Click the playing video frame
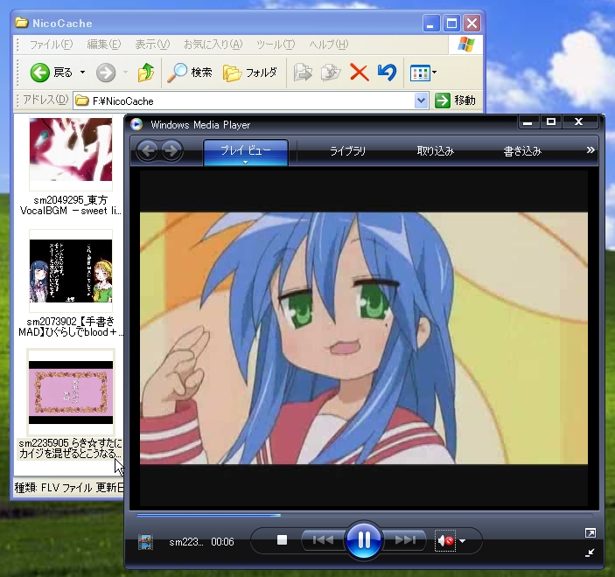This screenshot has width=615, height=577. (x=364, y=338)
